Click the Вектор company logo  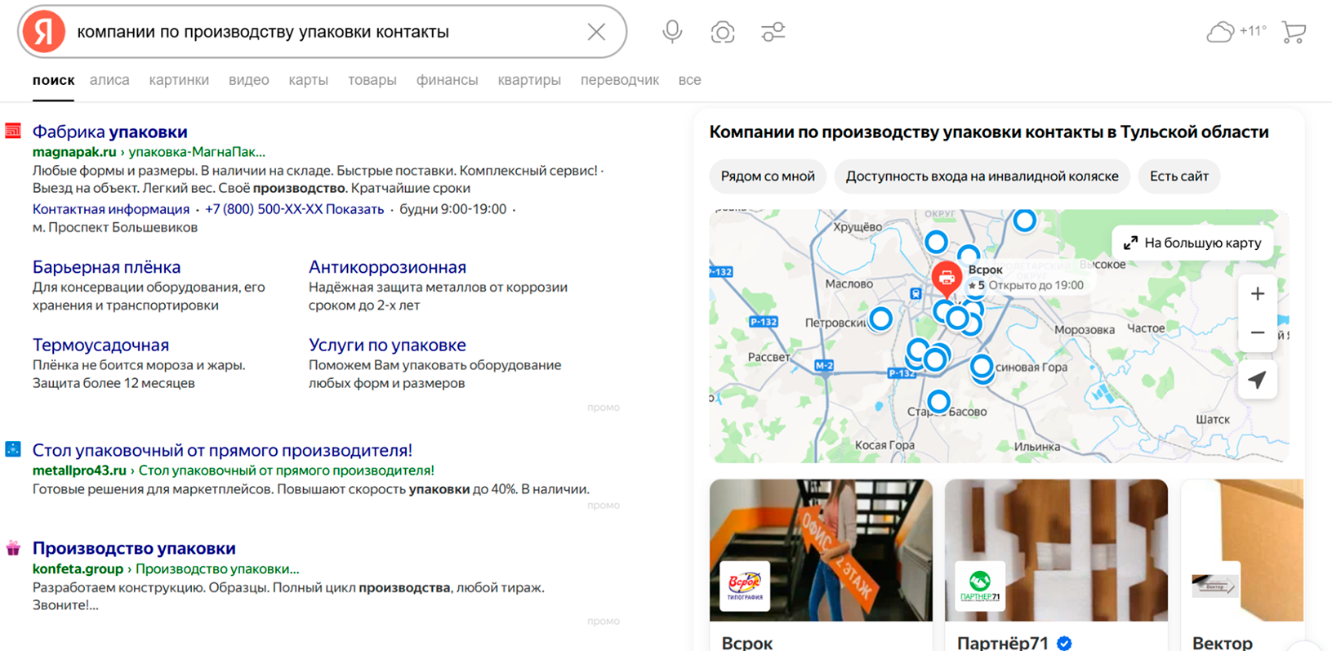point(1215,585)
